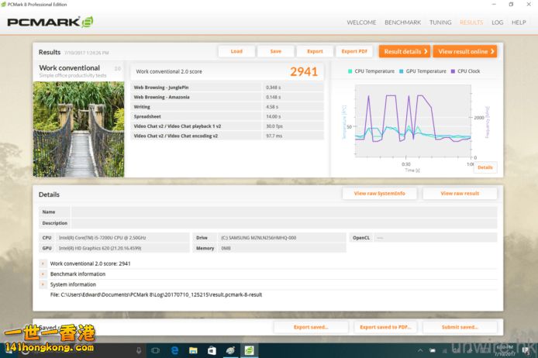Click Submit saved button
The width and height of the screenshot is (538, 358).
(460, 327)
